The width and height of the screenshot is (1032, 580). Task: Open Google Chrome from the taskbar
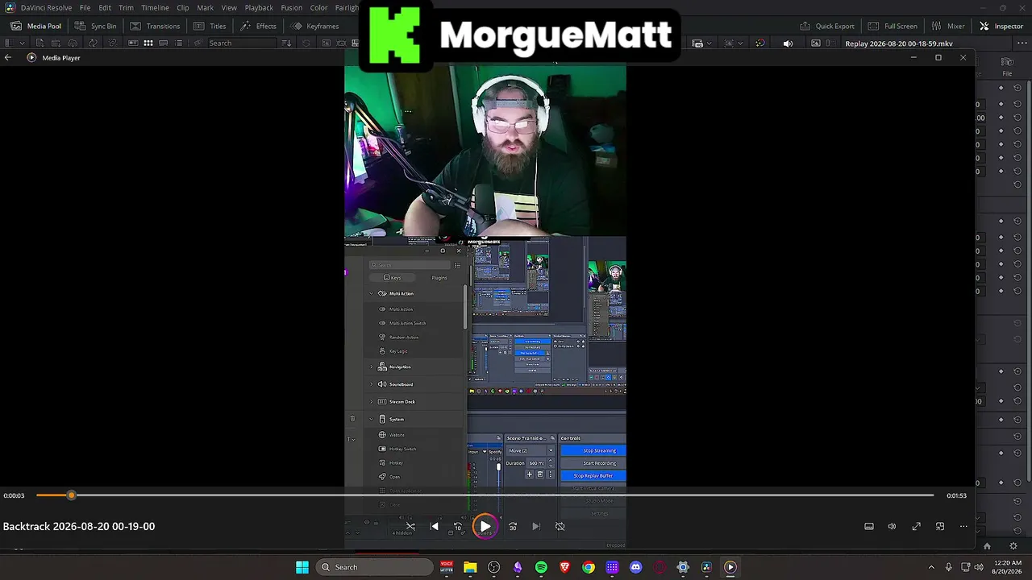pyautogui.click(x=589, y=567)
